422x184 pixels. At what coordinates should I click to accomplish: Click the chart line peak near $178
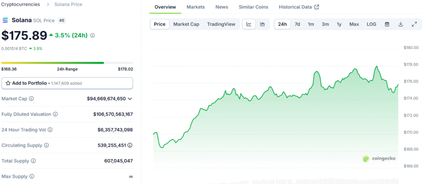pos(377,66)
